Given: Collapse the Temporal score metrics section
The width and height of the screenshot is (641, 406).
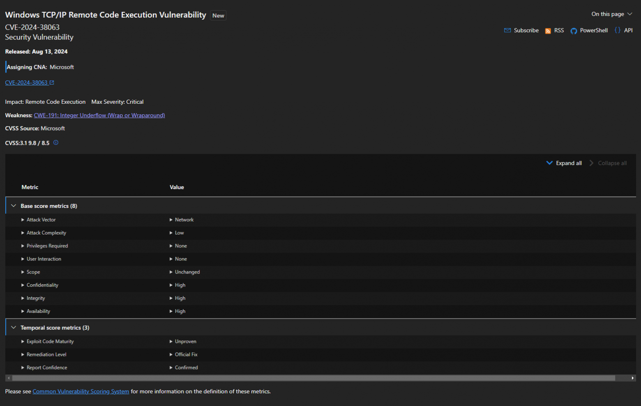Looking at the screenshot, I should coord(14,328).
